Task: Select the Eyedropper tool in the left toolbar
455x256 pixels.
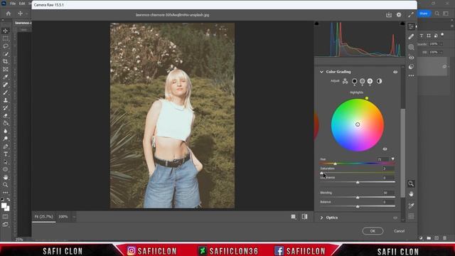Action: click(5, 77)
